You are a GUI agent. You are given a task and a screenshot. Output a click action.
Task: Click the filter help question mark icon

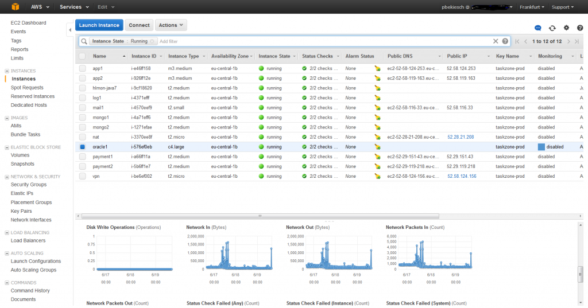(x=505, y=41)
